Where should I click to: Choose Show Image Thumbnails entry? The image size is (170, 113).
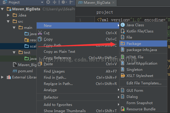pos(78,111)
